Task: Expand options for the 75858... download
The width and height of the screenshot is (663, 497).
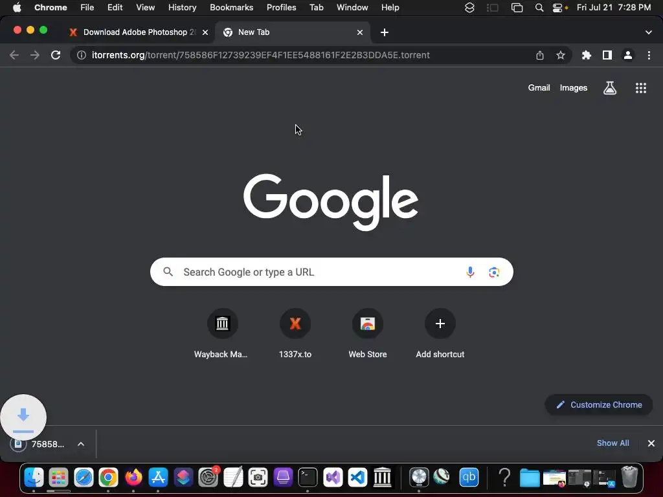Action: tap(81, 444)
